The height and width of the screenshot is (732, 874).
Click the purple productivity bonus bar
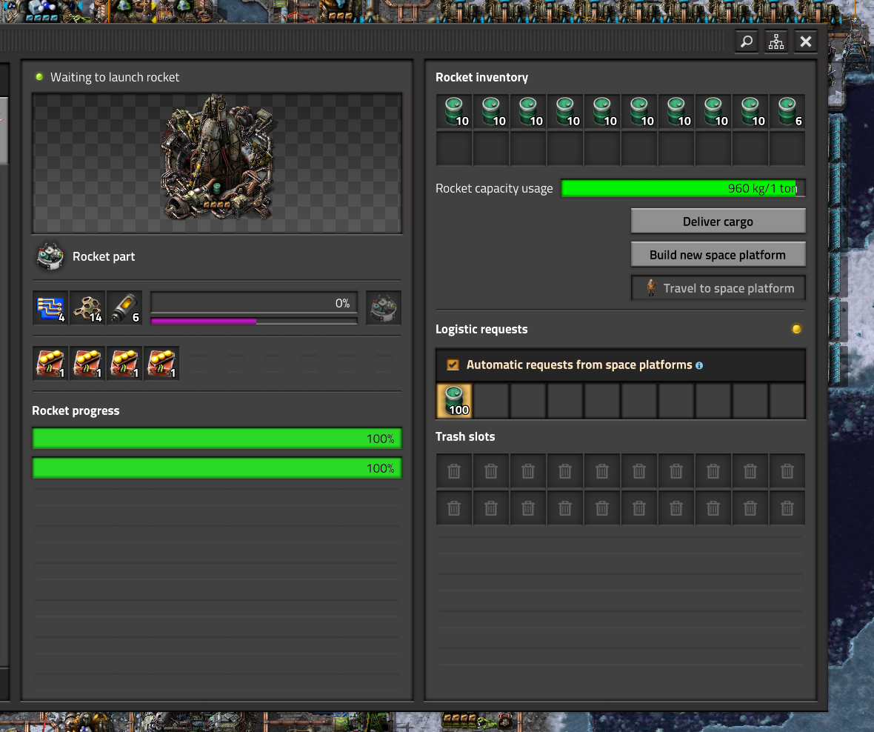tap(253, 321)
